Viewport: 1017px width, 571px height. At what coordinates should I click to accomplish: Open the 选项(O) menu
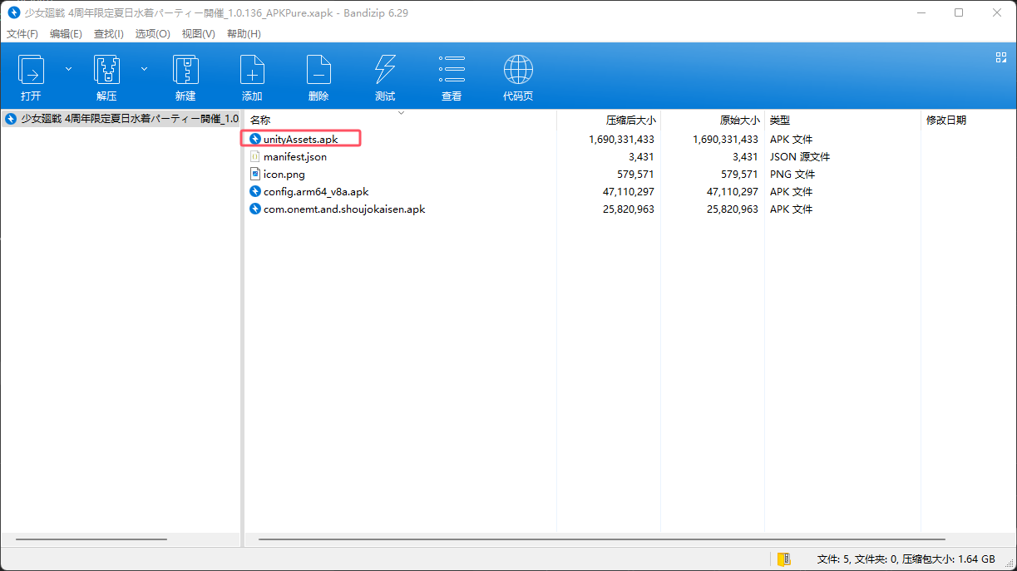click(x=152, y=34)
